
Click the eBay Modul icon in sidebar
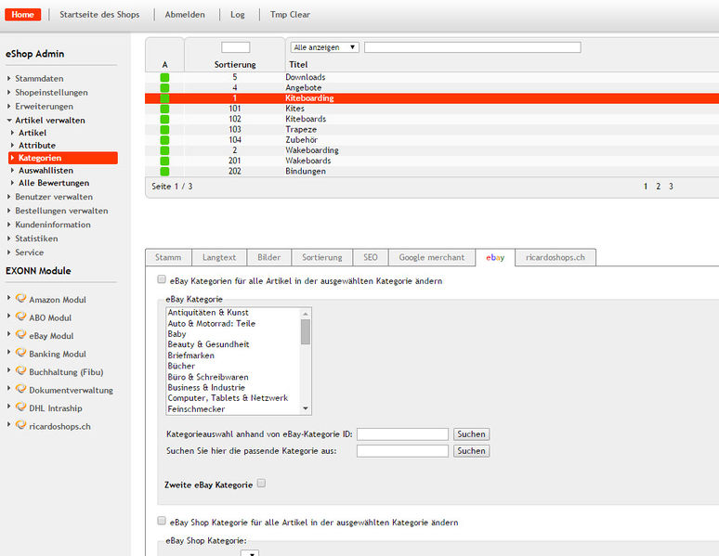20,335
